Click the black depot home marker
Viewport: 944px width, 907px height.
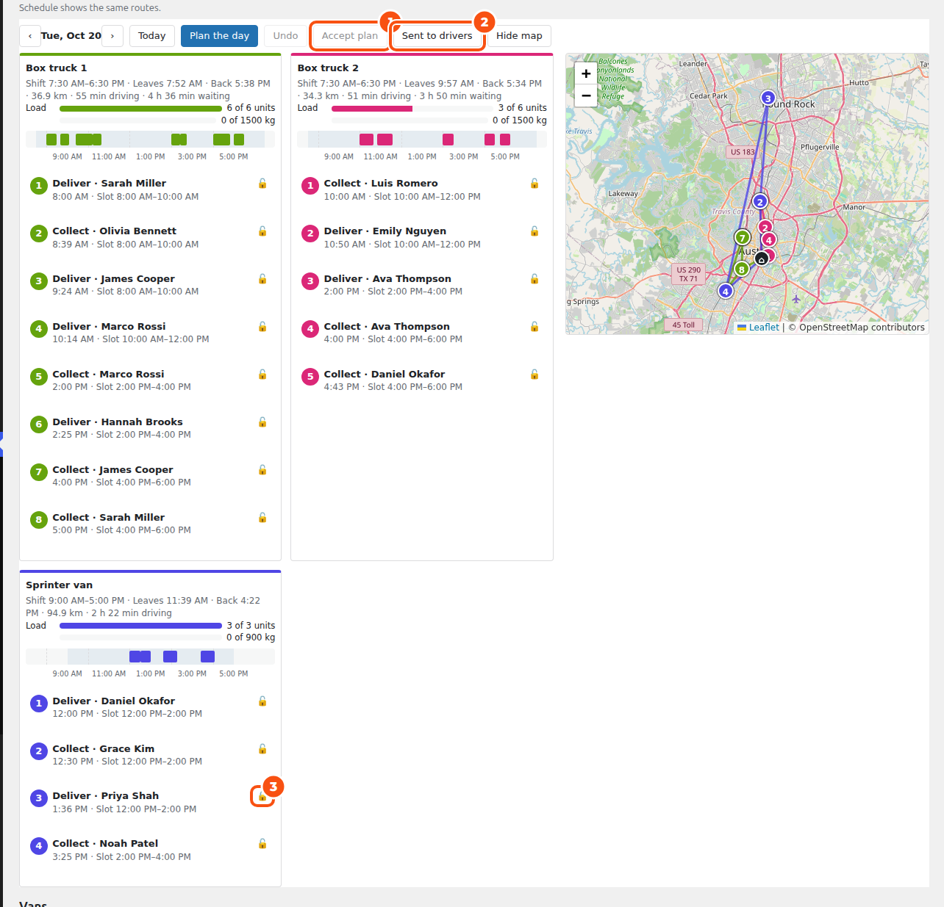[762, 259]
